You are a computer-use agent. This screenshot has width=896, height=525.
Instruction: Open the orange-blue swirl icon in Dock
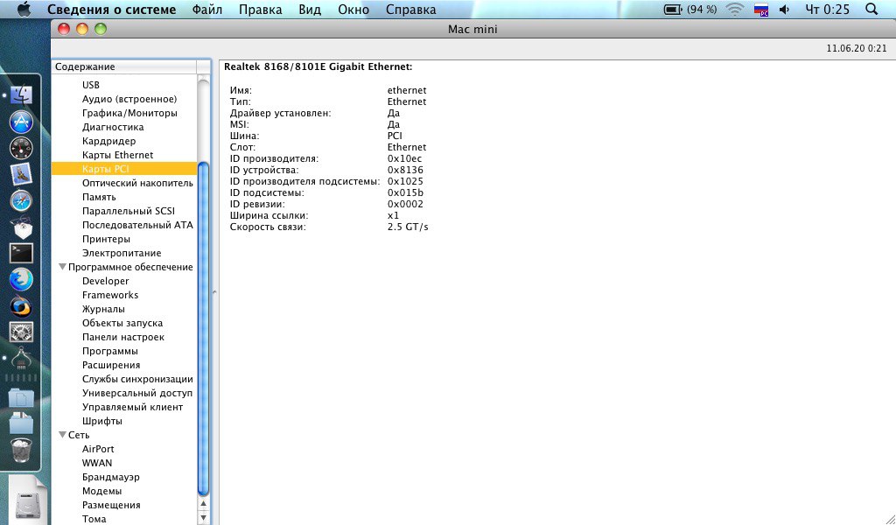[x=22, y=305]
